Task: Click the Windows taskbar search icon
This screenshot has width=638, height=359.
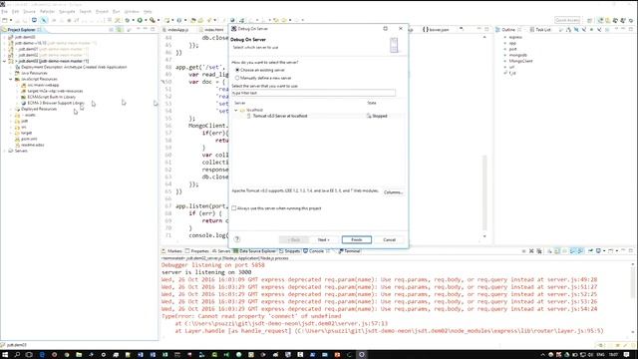Action: [x=17, y=355]
